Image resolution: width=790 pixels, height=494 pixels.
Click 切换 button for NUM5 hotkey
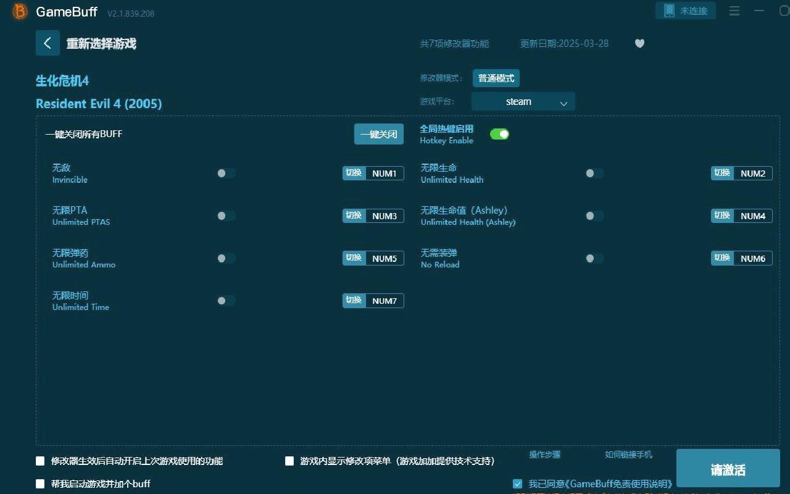354,258
